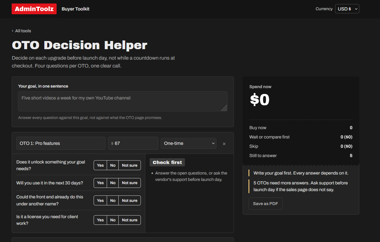Answer Yes to using it in 30 days
The width and height of the screenshot is (380, 242).
coord(100,183)
